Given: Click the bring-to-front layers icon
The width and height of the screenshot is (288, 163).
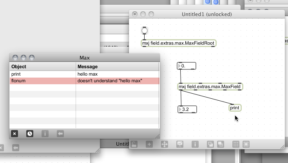Looking at the screenshot, I should [x=210, y=144].
